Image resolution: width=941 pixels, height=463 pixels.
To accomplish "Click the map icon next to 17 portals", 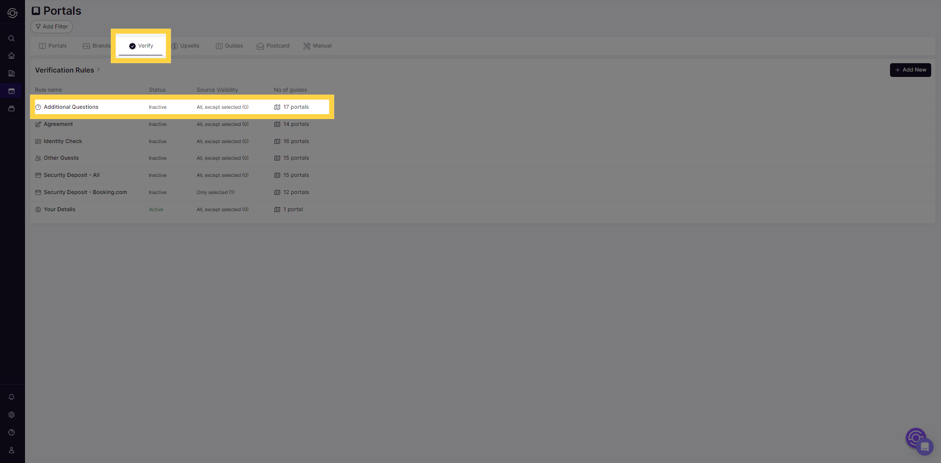I will click(x=278, y=107).
